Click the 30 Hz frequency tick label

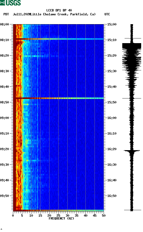67,216
